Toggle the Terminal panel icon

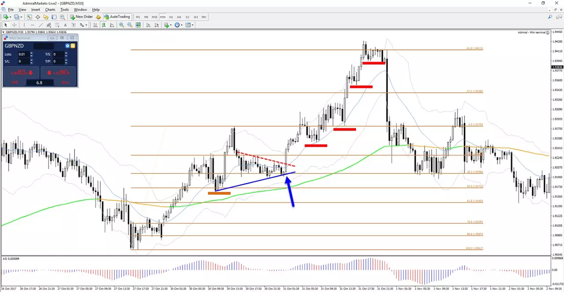tap(54, 17)
